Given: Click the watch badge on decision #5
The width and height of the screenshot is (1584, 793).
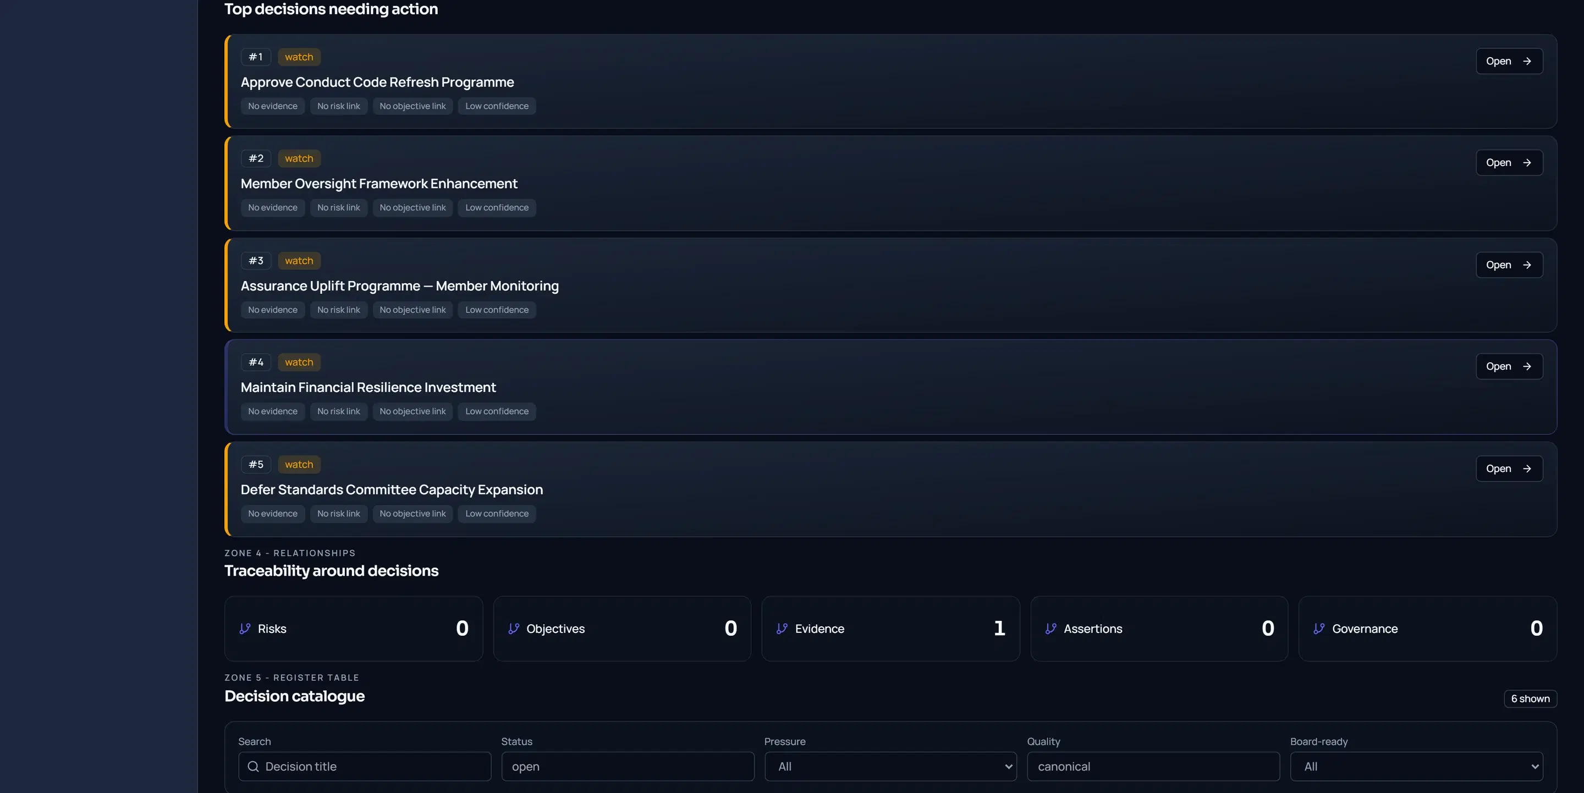Looking at the screenshot, I should [x=299, y=464].
